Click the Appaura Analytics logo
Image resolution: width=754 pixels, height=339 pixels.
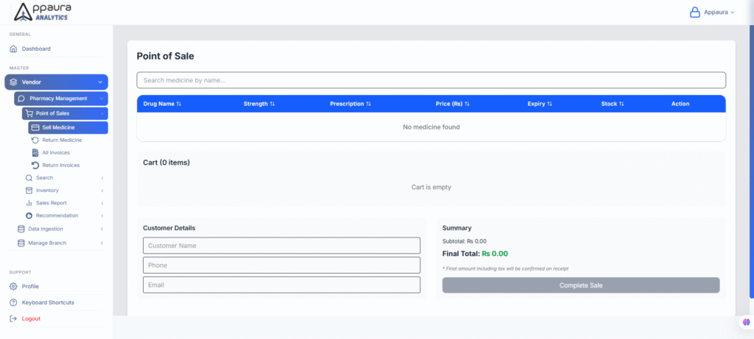(x=43, y=12)
